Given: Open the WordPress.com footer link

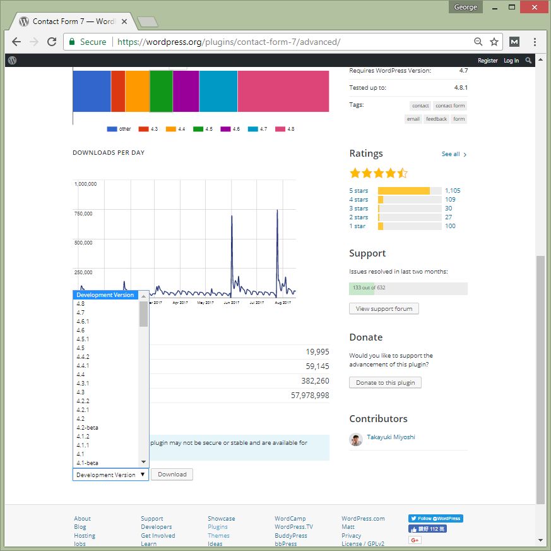Looking at the screenshot, I should click(x=363, y=518).
